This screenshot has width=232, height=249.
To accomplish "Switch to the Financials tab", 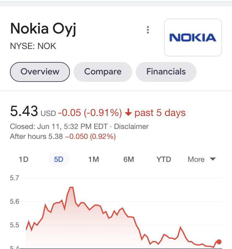I will (166, 72).
